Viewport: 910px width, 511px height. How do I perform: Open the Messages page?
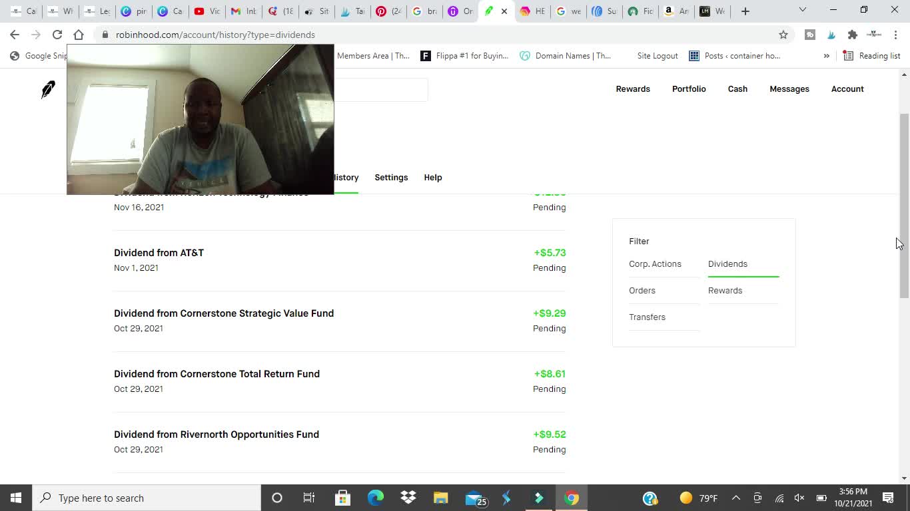point(789,89)
